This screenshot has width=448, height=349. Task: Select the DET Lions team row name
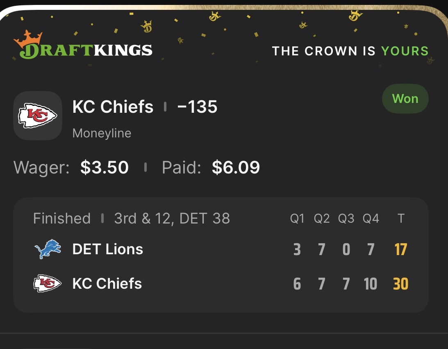click(x=108, y=249)
